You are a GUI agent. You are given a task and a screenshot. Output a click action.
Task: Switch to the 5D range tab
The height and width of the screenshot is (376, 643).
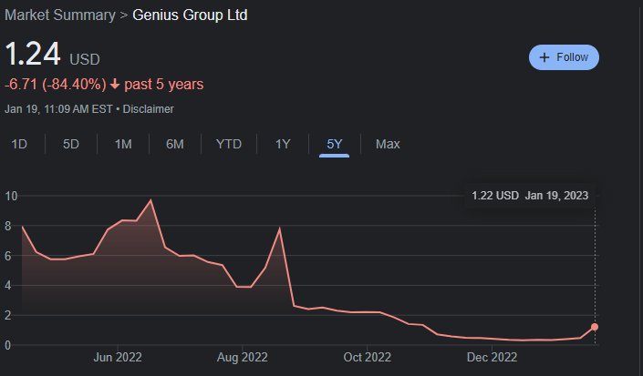click(x=71, y=144)
